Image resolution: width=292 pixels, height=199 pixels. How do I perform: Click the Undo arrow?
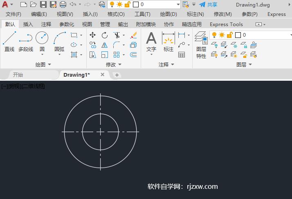[x=73, y=4]
